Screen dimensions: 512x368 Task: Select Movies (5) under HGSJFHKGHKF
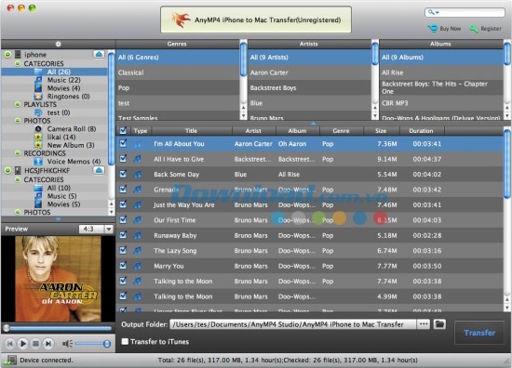tap(63, 204)
